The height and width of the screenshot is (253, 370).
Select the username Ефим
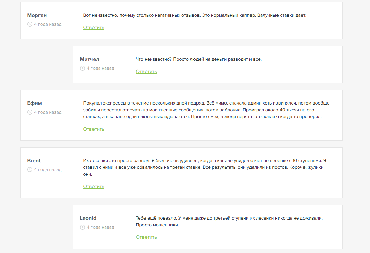pyautogui.click(x=34, y=103)
